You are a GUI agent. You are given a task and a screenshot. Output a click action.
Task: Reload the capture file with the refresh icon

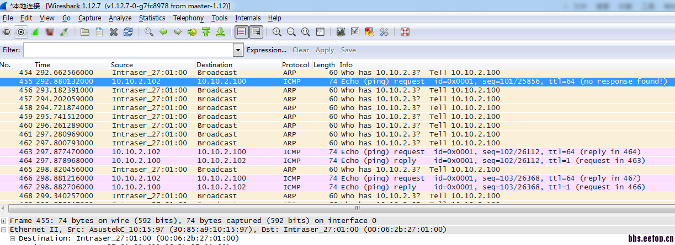click(128, 32)
